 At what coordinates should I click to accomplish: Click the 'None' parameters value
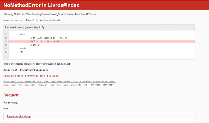pos(6,108)
